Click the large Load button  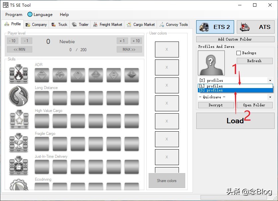point(235,121)
